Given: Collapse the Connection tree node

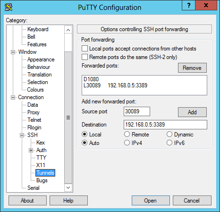Looking at the screenshot, I should pos(13,97).
